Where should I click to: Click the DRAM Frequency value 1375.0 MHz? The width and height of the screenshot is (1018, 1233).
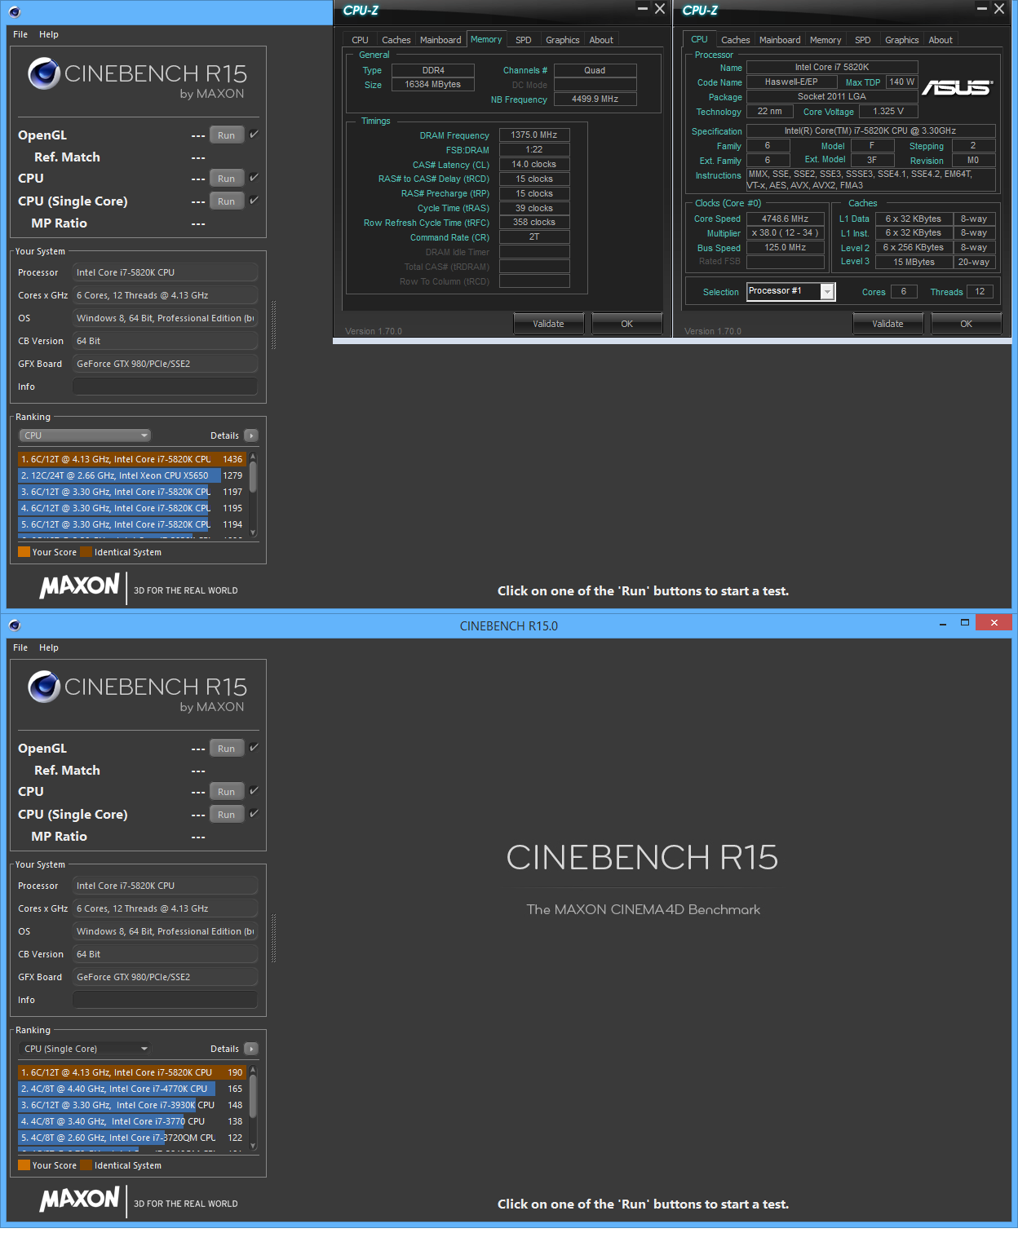click(x=534, y=135)
